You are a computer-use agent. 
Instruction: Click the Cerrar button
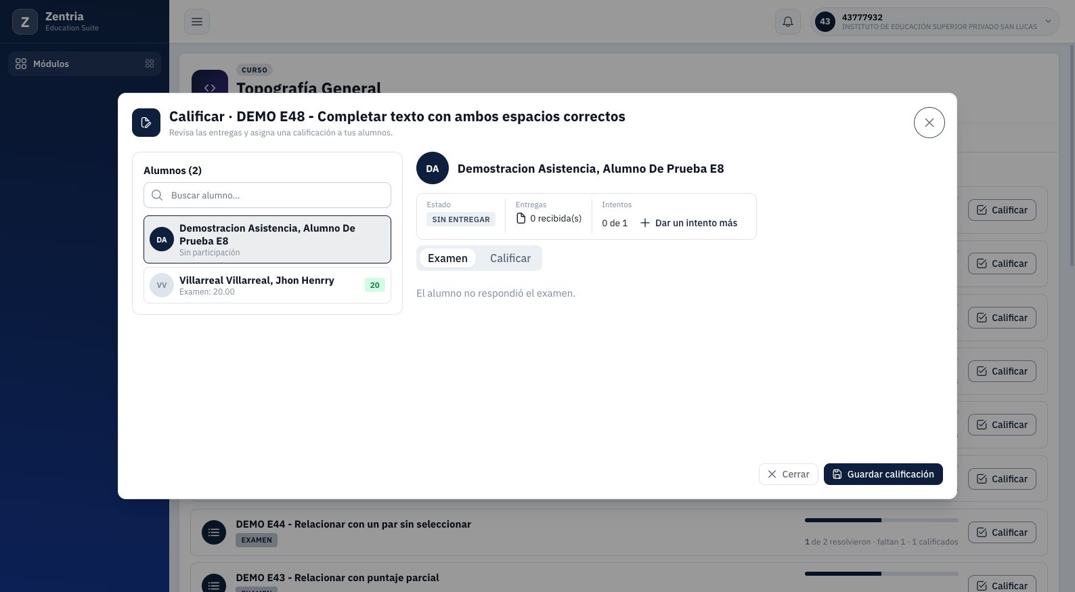(x=789, y=474)
